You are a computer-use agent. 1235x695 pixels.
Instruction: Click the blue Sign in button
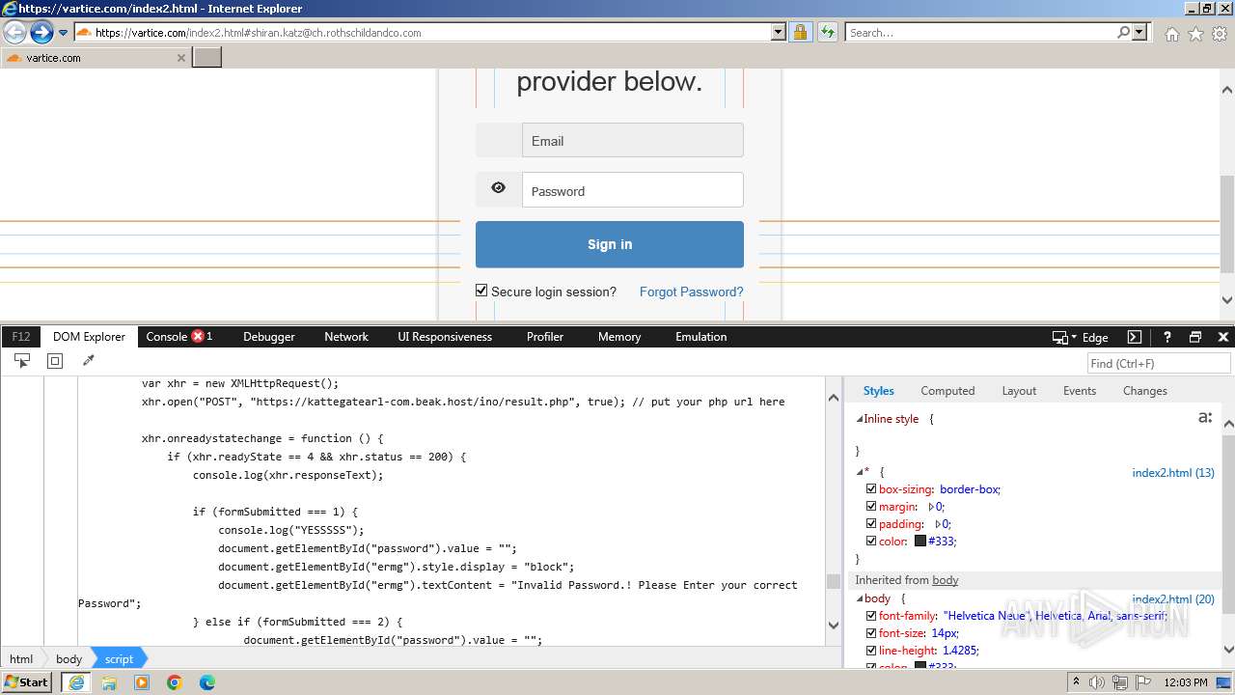pyautogui.click(x=610, y=244)
